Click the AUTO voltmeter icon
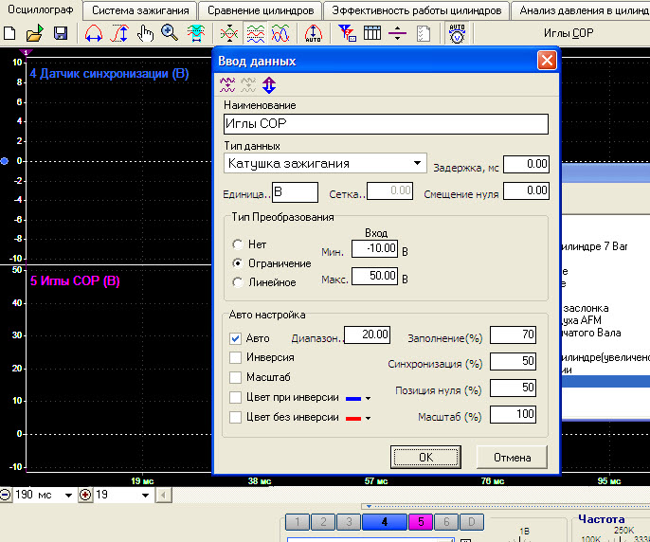Viewport: 650px width, 542px height. click(457, 33)
